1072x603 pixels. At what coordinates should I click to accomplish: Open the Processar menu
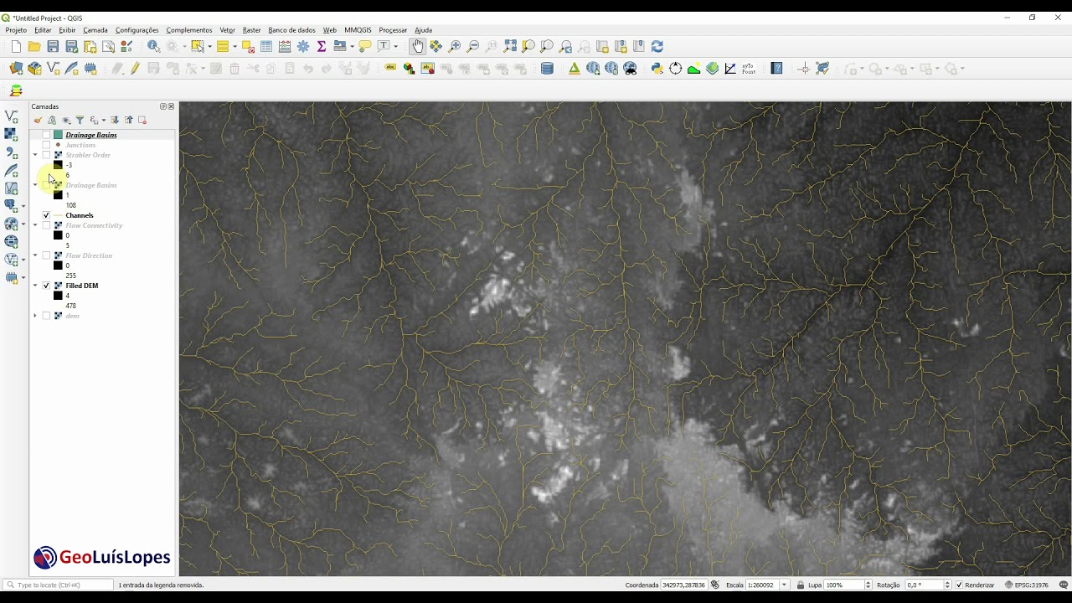pos(393,30)
